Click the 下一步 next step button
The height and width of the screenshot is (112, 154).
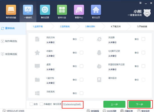[x=139, y=104]
